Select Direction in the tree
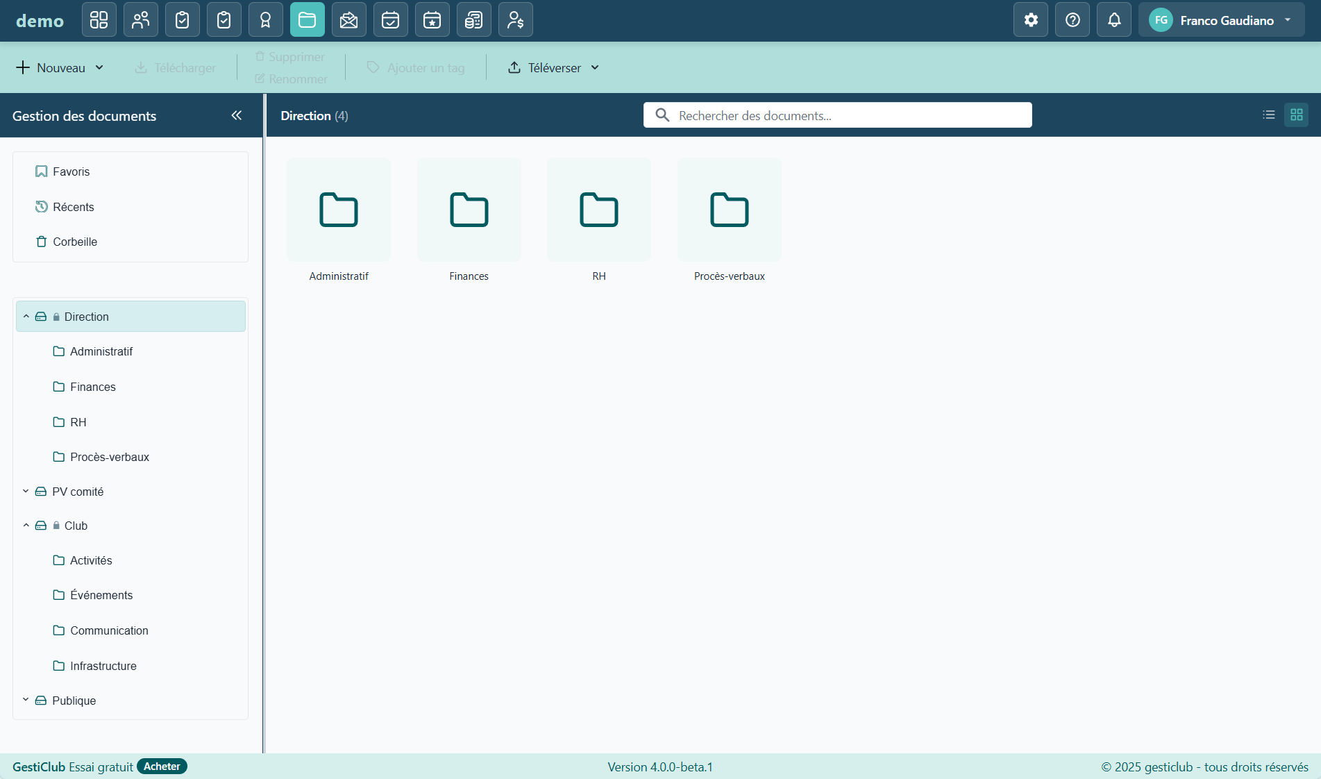Image resolution: width=1321 pixels, height=779 pixels. (131, 317)
